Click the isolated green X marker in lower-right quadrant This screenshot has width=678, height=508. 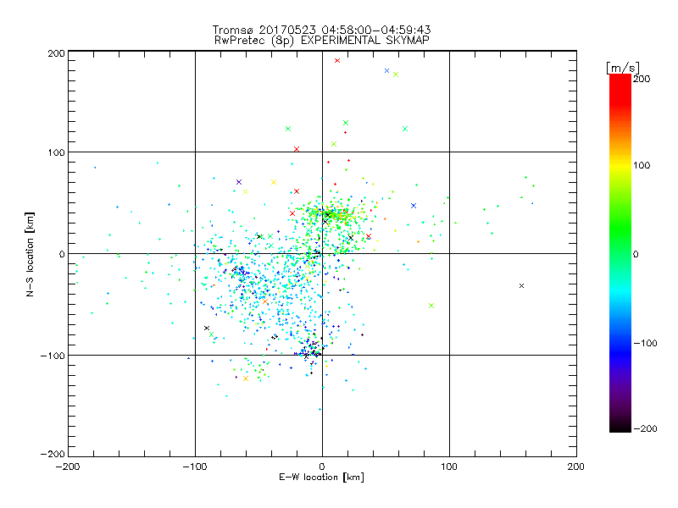pyautogui.click(x=431, y=306)
